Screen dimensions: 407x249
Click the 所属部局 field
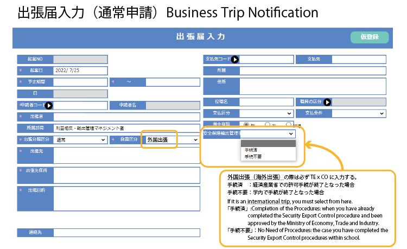(x=126, y=128)
